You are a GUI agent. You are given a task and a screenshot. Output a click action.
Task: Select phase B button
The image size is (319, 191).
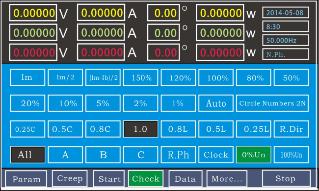[x=103, y=155]
